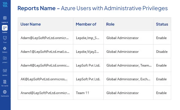Select the Adam1@LepSoftPvtLtd.mail.o... user cell
The width and height of the screenshot is (180, 110).
[x=45, y=51]
